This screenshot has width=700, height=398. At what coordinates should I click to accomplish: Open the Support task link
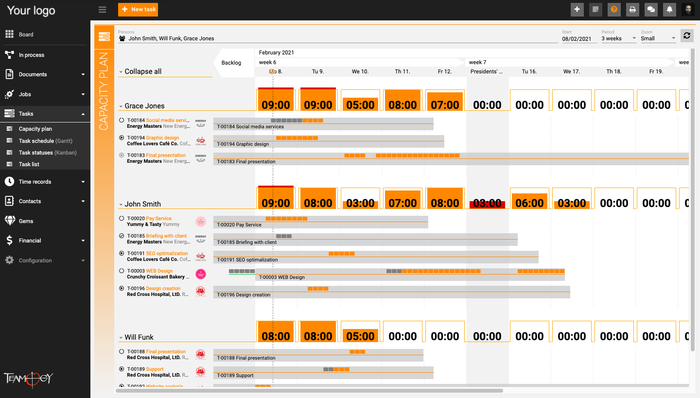point(155,369)
